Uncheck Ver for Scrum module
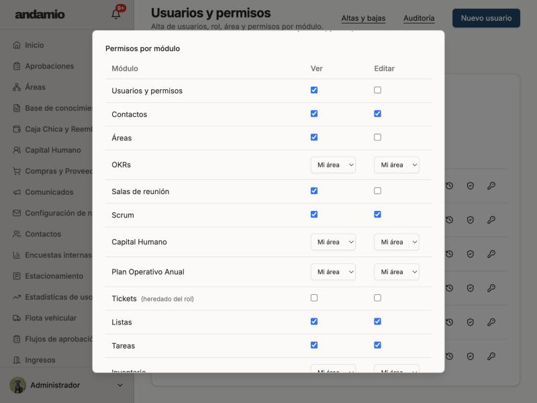 (x=314, y=214)
